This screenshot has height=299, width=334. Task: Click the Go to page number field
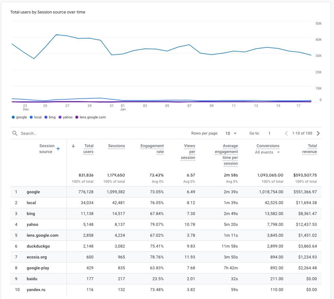pyautogui.click(x=269, y=133)
